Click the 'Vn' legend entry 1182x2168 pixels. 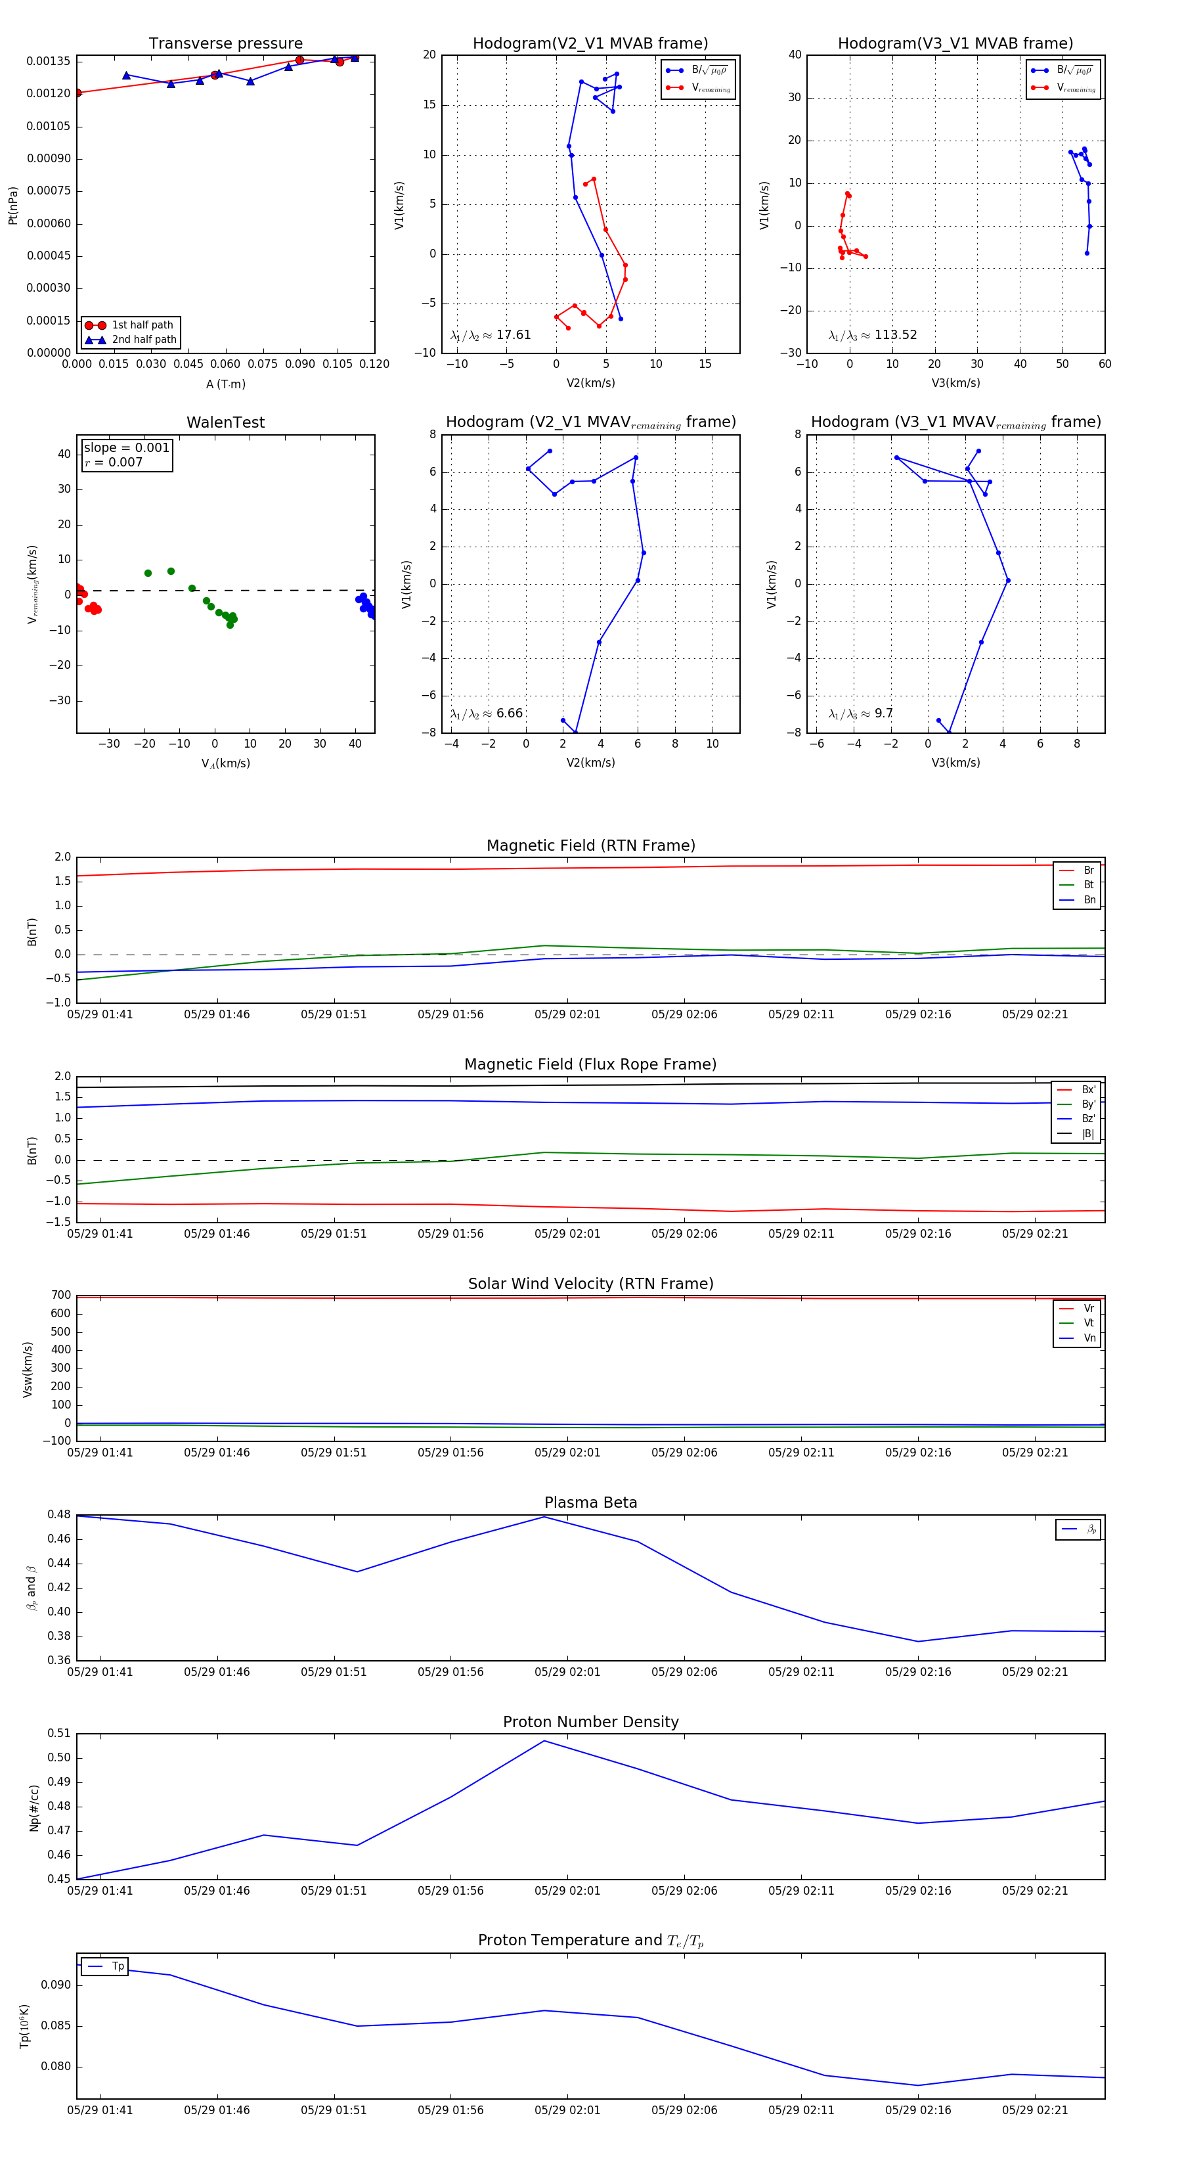click(x=1077, y=1338)
